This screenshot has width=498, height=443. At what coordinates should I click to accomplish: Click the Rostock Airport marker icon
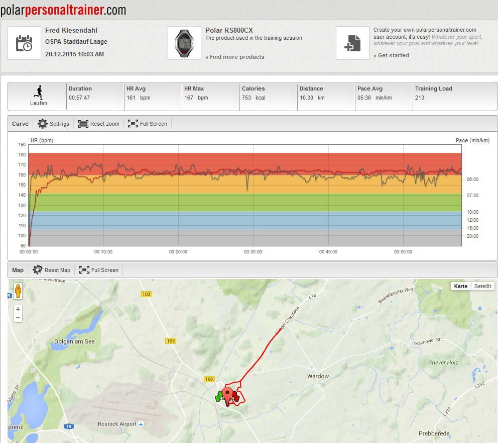coord(141,424)
